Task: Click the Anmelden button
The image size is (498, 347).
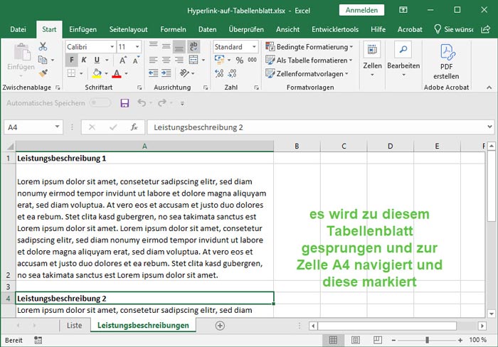Action: click(361, 10)
